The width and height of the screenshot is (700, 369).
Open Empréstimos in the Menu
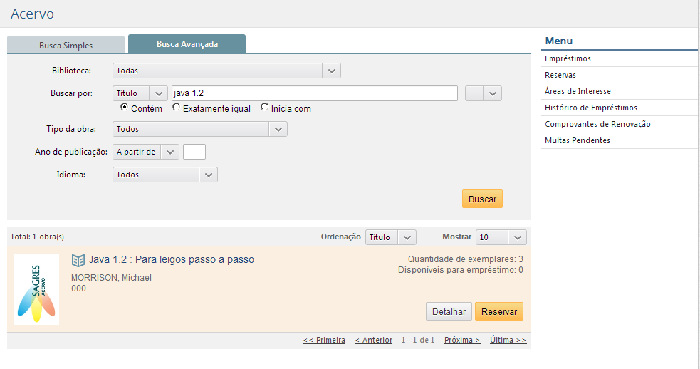568,58
